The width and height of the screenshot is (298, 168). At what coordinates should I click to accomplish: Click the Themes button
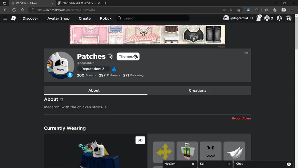[x=128, y=56]
